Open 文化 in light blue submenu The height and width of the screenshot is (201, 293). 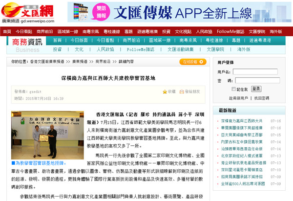pyautogui.click(x=79, y=49)
